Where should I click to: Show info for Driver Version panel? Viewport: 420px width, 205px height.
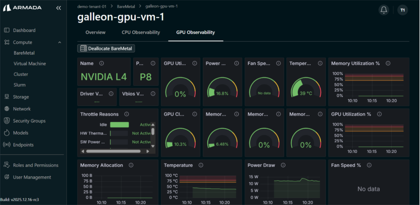111,94
